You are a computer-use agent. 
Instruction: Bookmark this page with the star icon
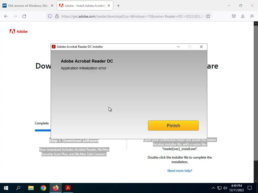(x=208, y=16)
